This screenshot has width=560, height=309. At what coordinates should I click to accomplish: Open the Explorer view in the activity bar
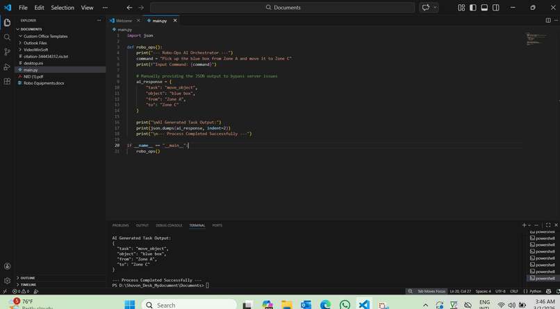click(x=7, y=22)
